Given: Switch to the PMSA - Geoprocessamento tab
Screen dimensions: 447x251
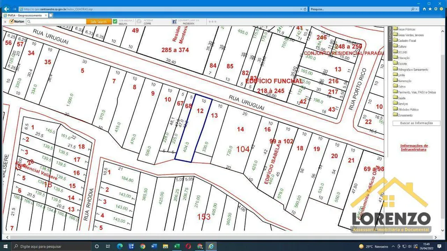Looking at the screenshot, I should [25, 15].
